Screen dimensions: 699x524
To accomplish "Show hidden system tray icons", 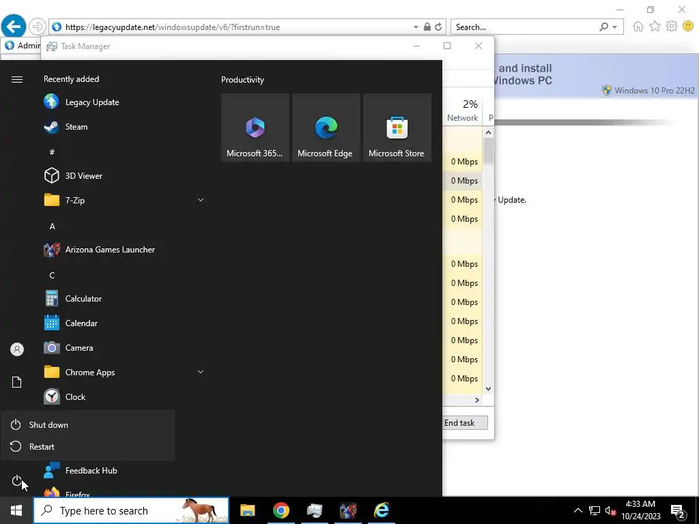I will 577,510.
